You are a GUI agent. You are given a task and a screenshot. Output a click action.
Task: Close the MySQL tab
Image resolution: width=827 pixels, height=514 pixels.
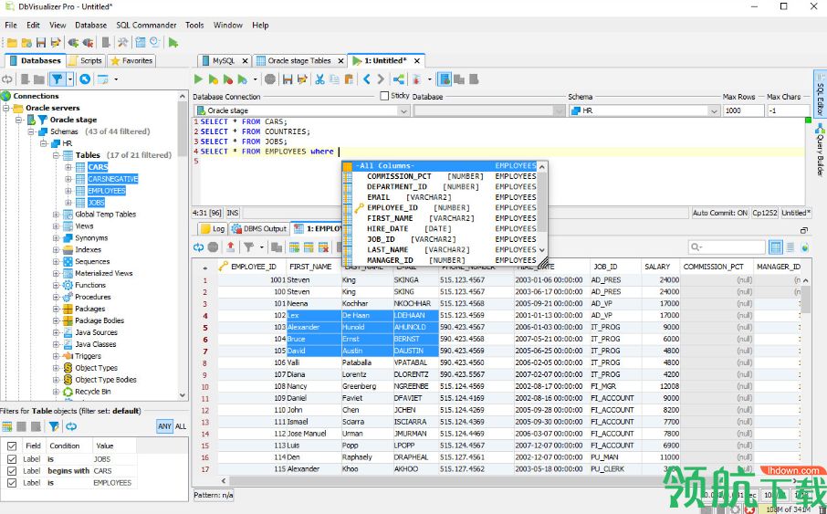click(245, 61)
